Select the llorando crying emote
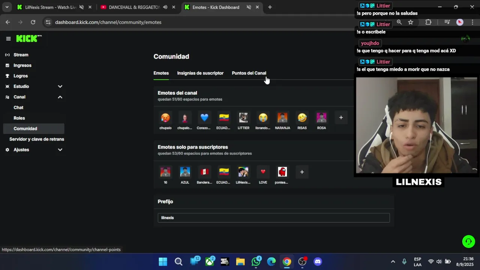Screen dimensions: 480x270 263,118
